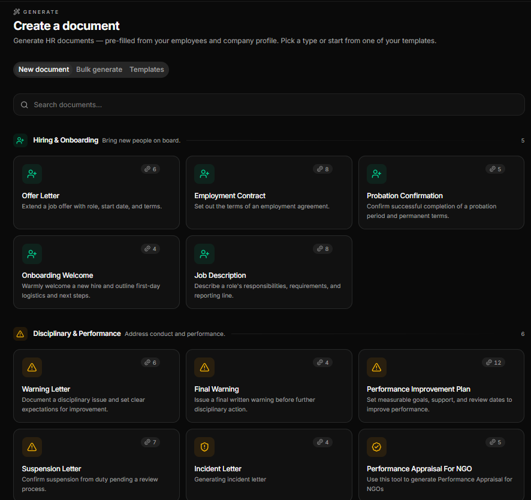The height and width of the screenshot is (500, 531).
Task: Pick the Final Warning document
Action: coord(269,386)
